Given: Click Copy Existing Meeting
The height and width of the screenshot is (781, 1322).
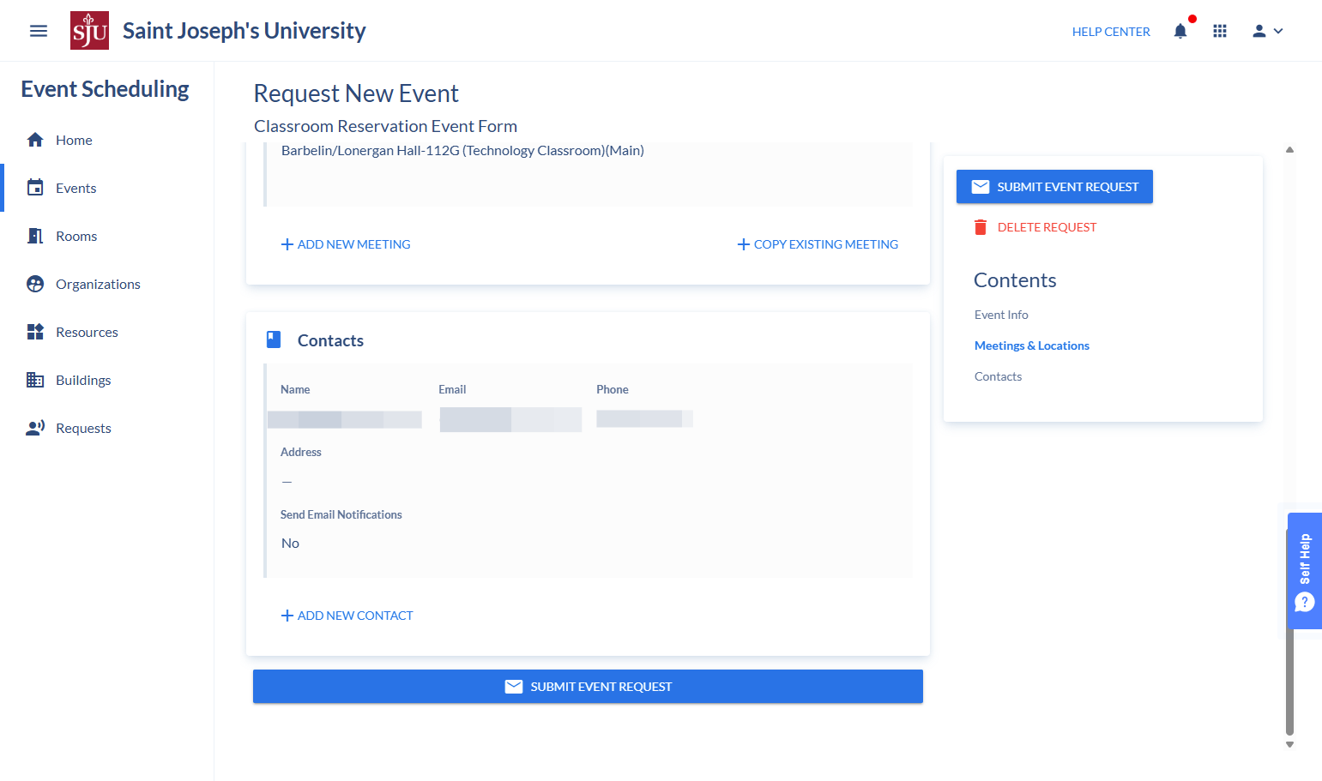Looking at the screenshot, I should tap(818, 244).
